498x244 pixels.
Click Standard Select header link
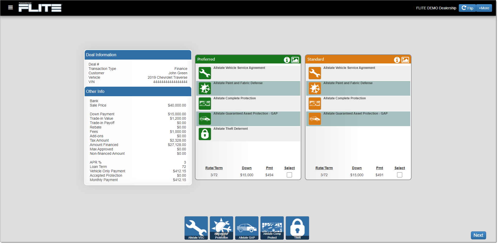click(x=400, y=168)
